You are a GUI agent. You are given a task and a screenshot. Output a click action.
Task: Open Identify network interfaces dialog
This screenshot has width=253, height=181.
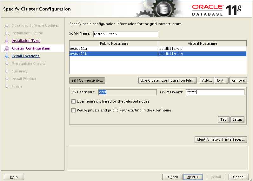click(x=221, y=139)
